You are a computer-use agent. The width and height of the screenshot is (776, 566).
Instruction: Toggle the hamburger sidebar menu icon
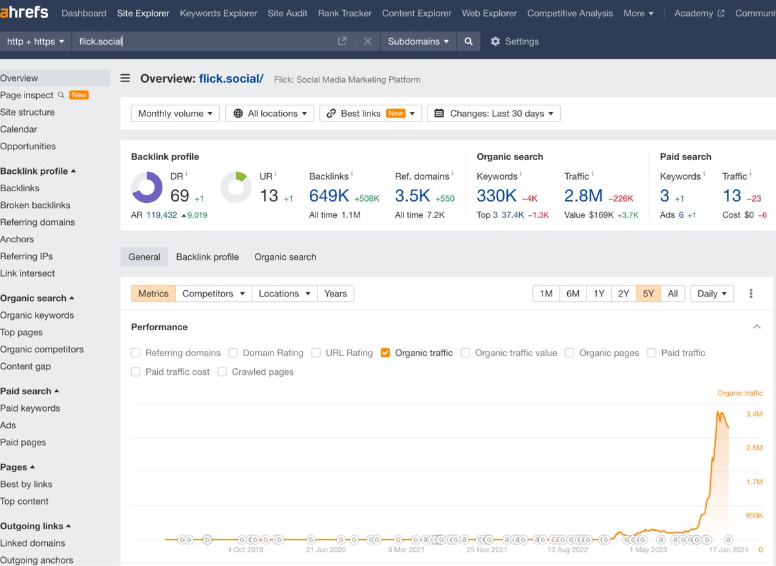125,78
